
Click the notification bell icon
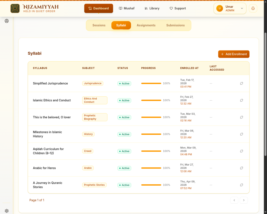point(253,8)
